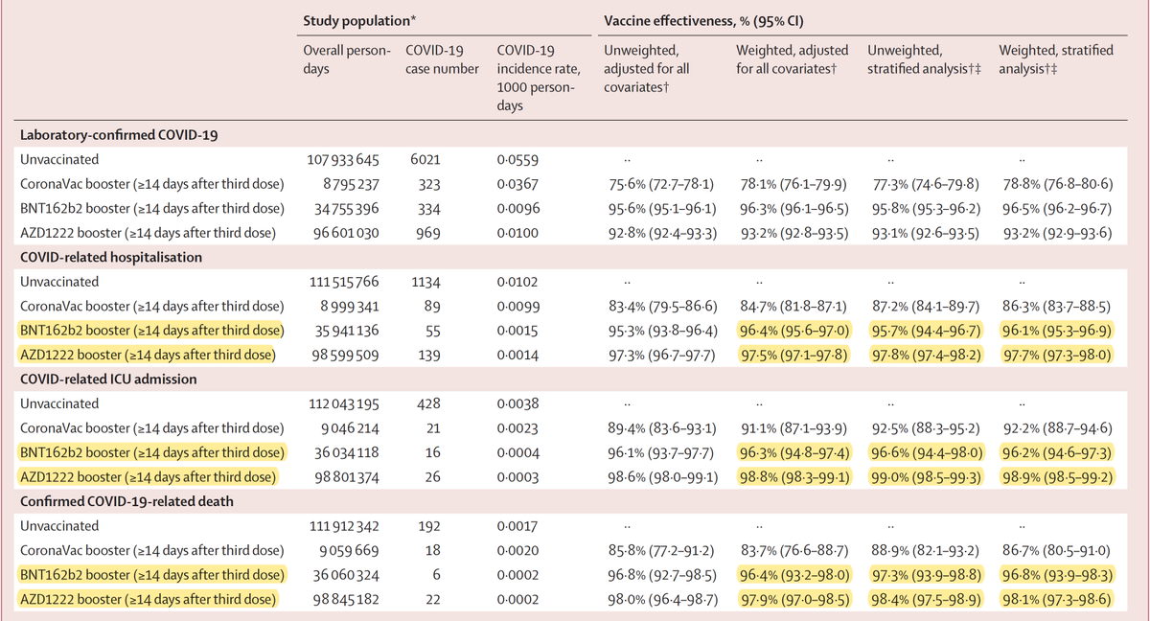The height and width of the screenshot is (621, 1150).
Task: Select the 'Weighted, stratified analysis' column header
Action: [x=1056, y=60]
